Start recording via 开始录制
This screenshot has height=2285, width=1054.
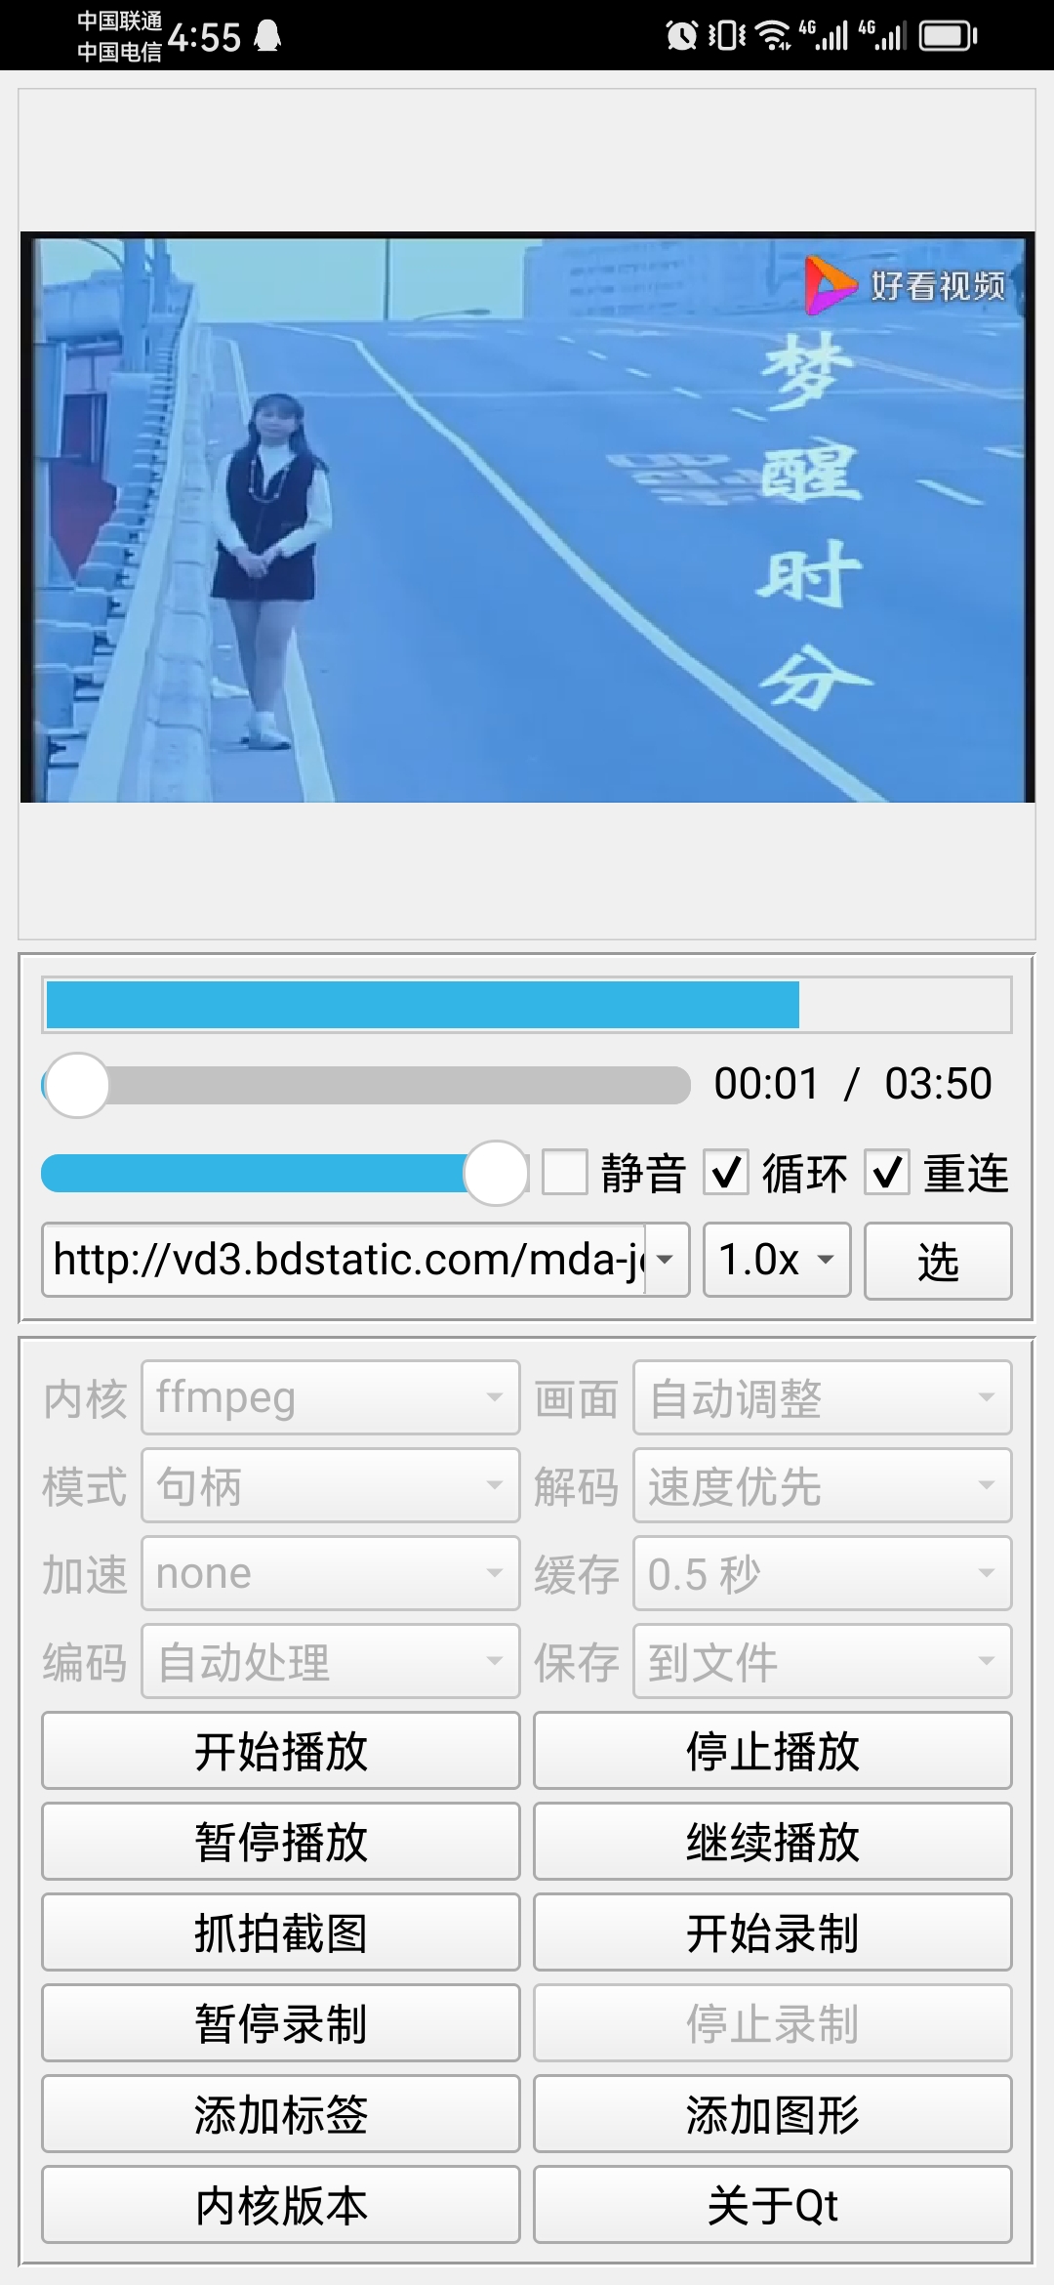click(x=772, y=1932)
